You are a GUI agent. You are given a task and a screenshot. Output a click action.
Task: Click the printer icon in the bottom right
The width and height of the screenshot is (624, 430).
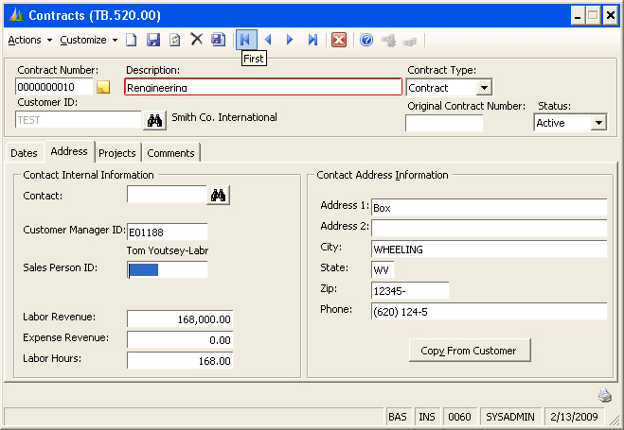click(x=605, y=395)
